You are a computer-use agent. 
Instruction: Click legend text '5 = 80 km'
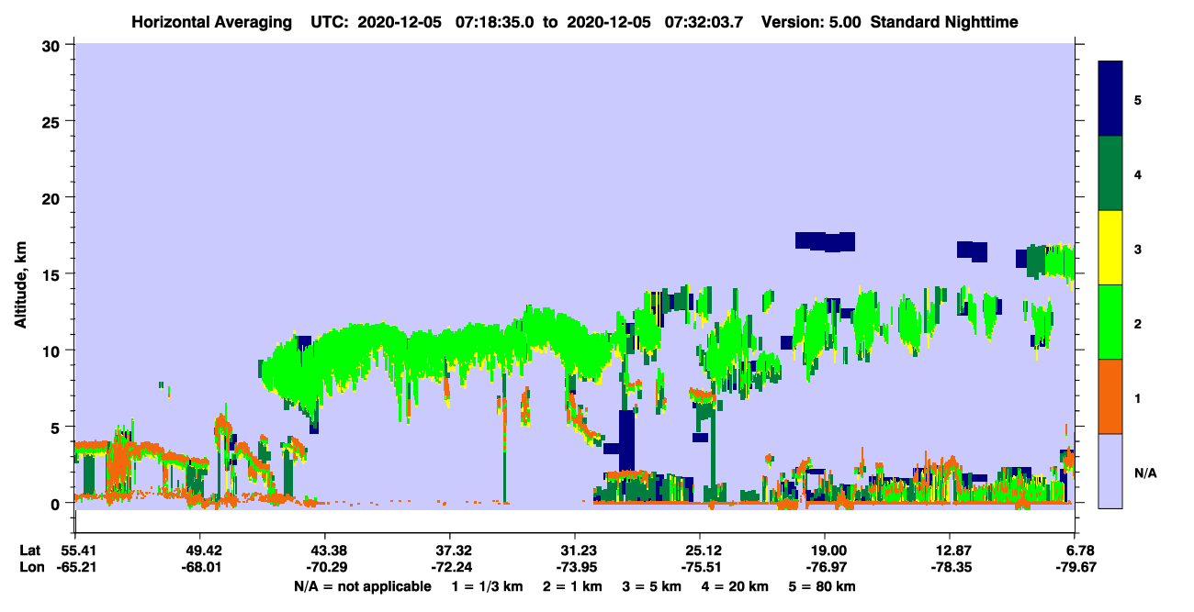(x=822, y=586)
